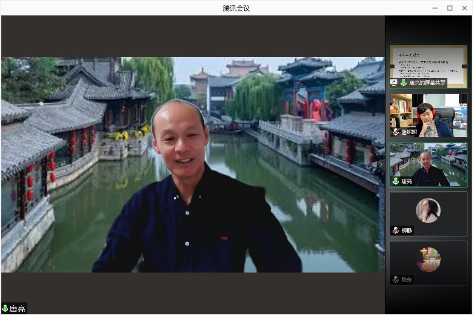The width and height of the screenshot is (473, 315).
Task: Click the green microphone on 唐亮's sidebar tile
Action: [x=396, y=181]
